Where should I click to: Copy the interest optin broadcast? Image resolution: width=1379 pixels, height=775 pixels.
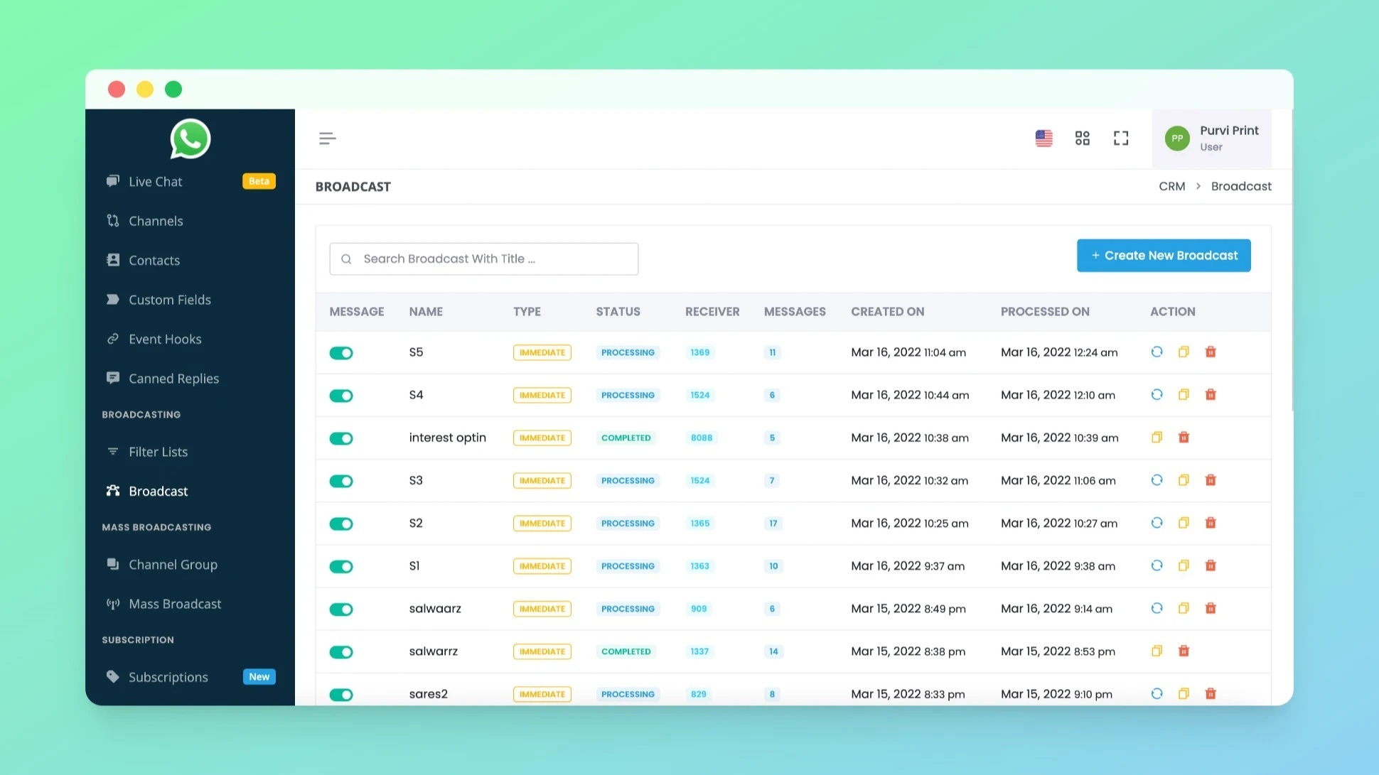[1157, 438]
